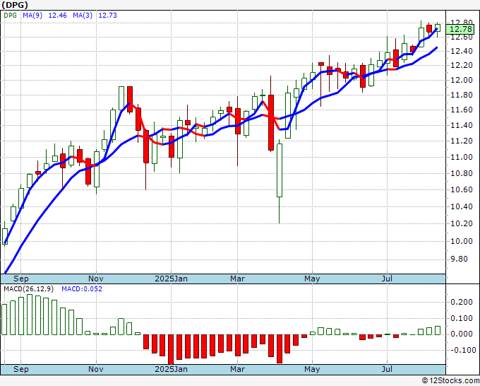Click May on the price chart time axis
Screen dimensions: 480x386
[x=312, y=279]
